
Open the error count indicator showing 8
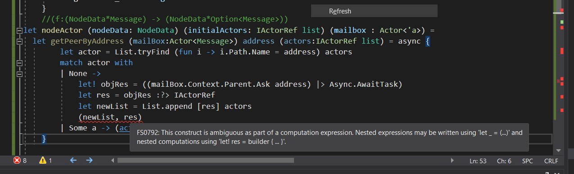(x=20, y=160)
